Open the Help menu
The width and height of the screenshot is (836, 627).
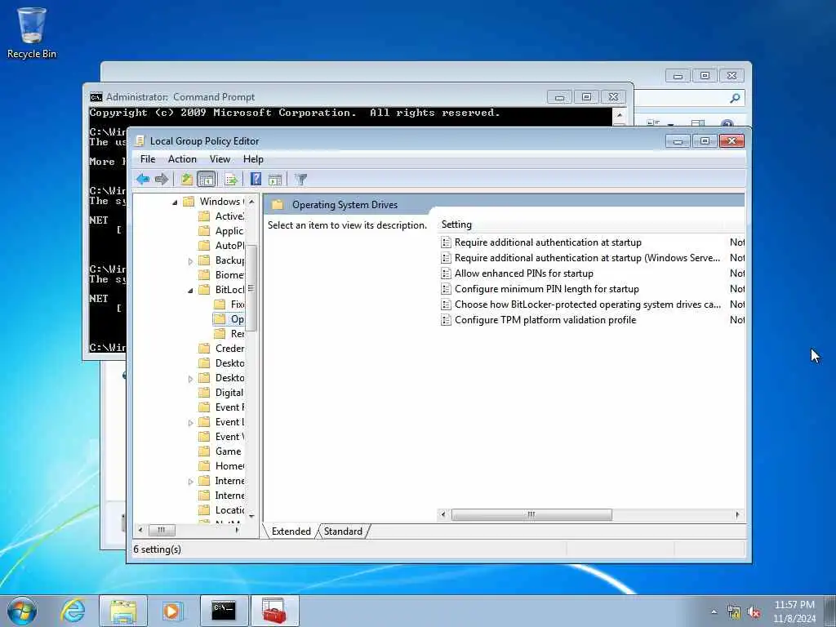click(253, 159)
